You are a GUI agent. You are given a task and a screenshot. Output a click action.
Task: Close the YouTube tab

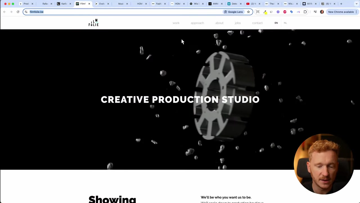point(259,4)
